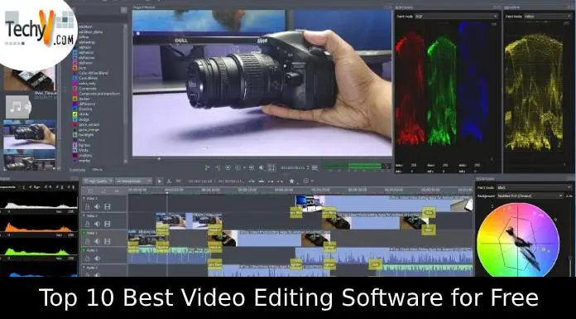Select the 'dodge' composition

click(84, 119)
